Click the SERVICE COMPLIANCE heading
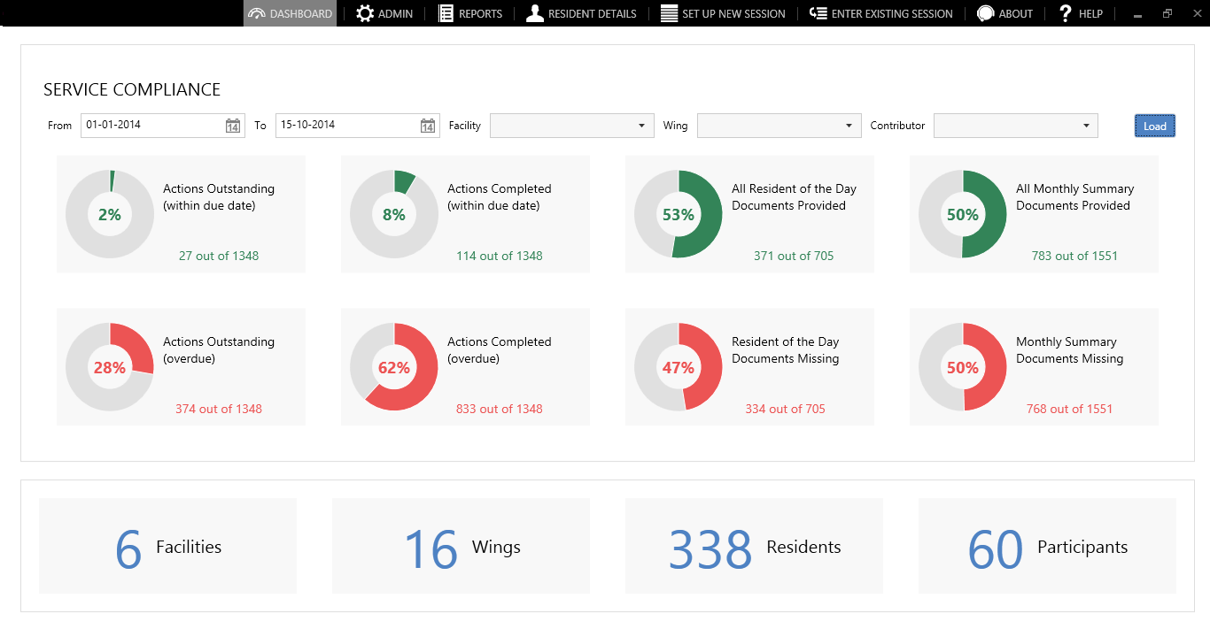 click(x=132, y=89)
